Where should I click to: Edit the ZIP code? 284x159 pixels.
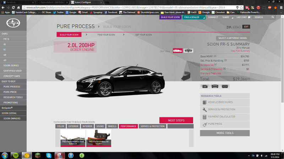point(246,27)
